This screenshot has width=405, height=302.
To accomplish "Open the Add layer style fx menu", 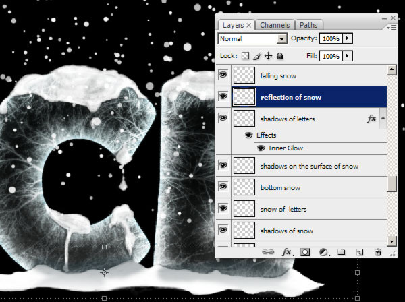I will point(287,252).
